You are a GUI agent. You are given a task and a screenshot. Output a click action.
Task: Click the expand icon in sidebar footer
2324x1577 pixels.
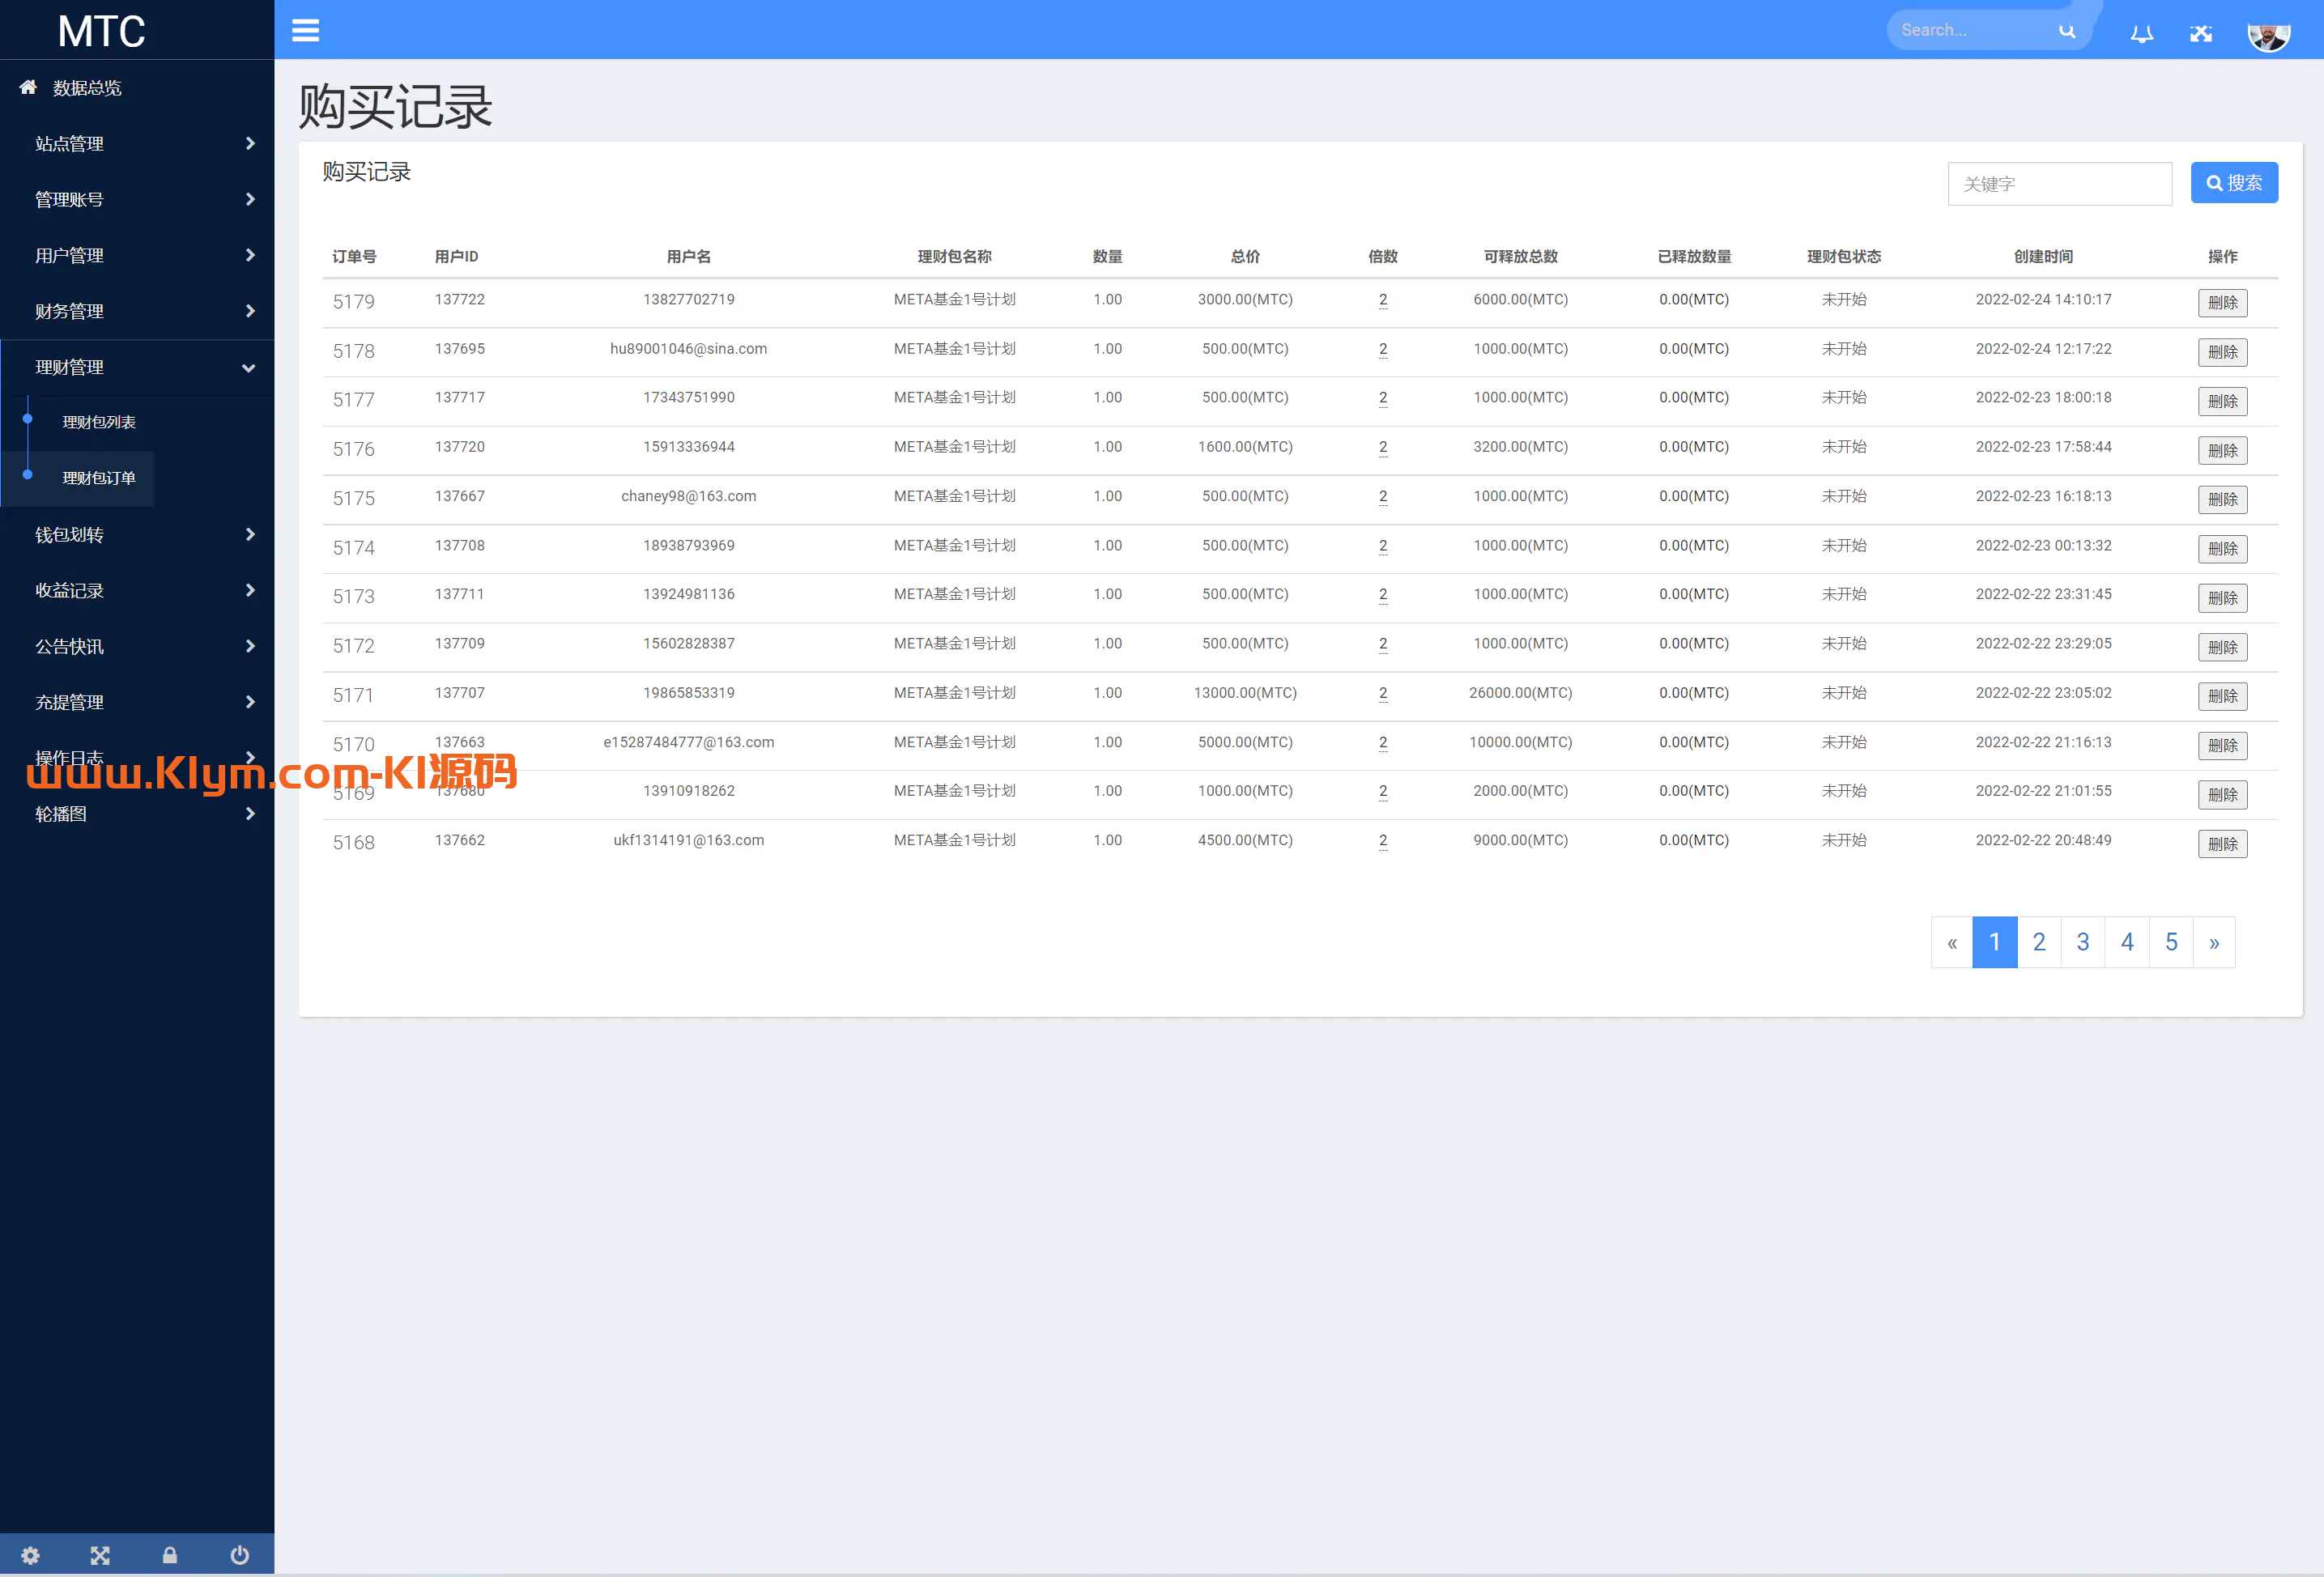pyautogui.click(x=100, y=1555)
